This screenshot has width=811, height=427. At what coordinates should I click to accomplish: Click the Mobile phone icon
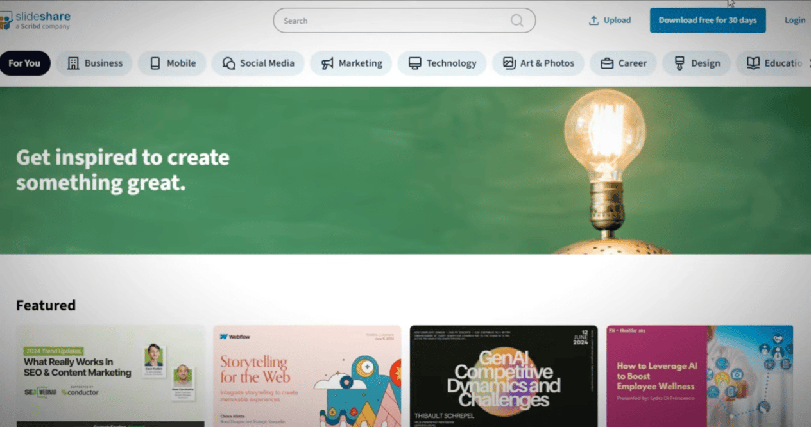pos(155,63)
